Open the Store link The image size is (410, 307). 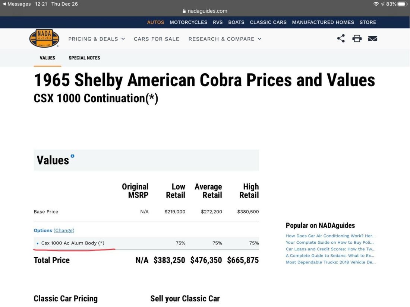coord(368,22)
